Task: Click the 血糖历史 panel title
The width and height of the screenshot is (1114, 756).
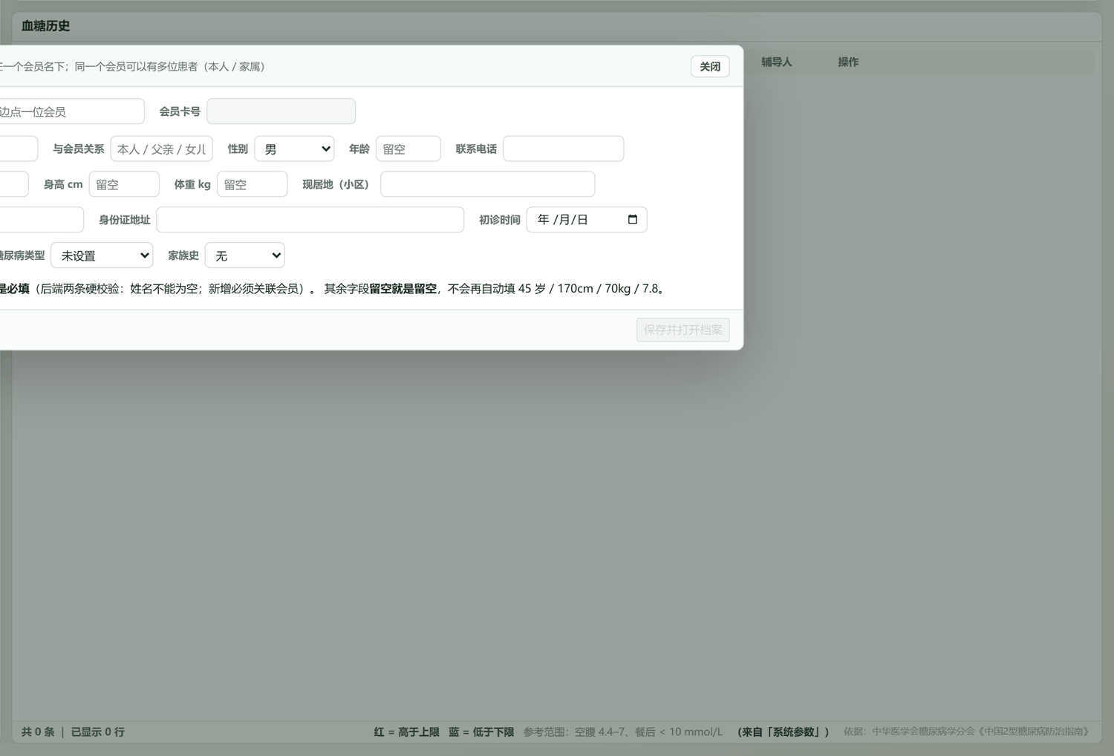Action: [x=46, y=26]
